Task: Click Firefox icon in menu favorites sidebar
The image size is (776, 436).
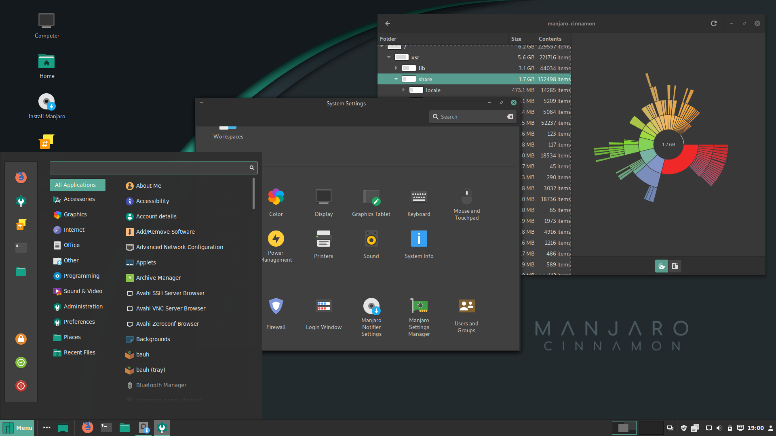Action: 21,177
